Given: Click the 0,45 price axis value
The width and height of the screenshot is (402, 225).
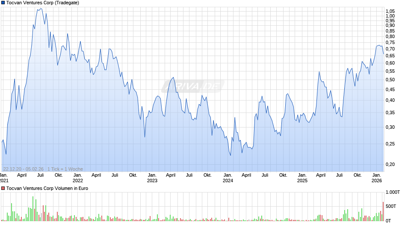Looking at the screenshot, I should click(390, 89).
